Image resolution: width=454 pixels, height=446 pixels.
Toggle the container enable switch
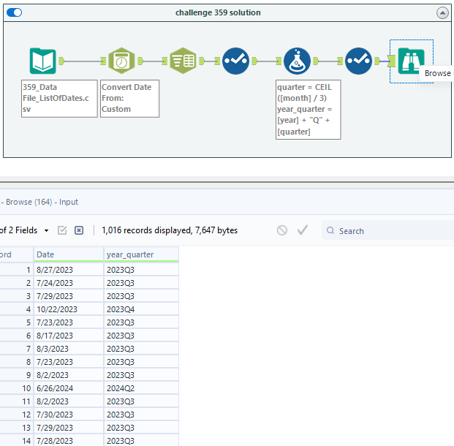tap(14, 12)
